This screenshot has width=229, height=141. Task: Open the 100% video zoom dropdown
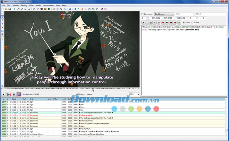tap(134, 94)
